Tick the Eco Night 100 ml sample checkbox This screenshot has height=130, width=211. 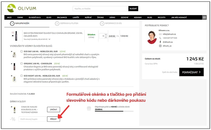pos(21,76)
